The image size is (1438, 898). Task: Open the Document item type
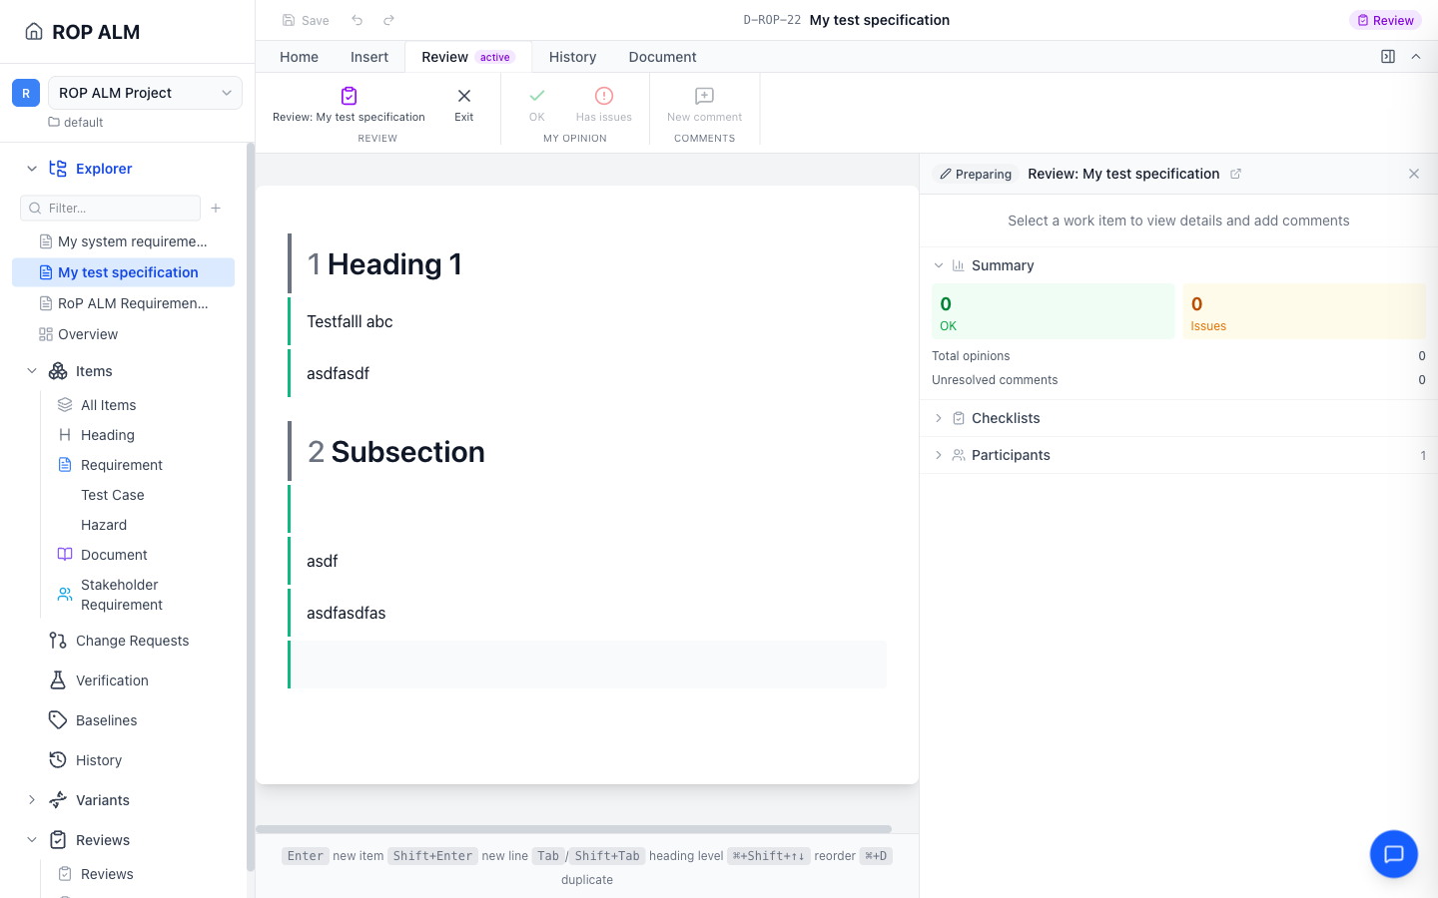[114, 555]
